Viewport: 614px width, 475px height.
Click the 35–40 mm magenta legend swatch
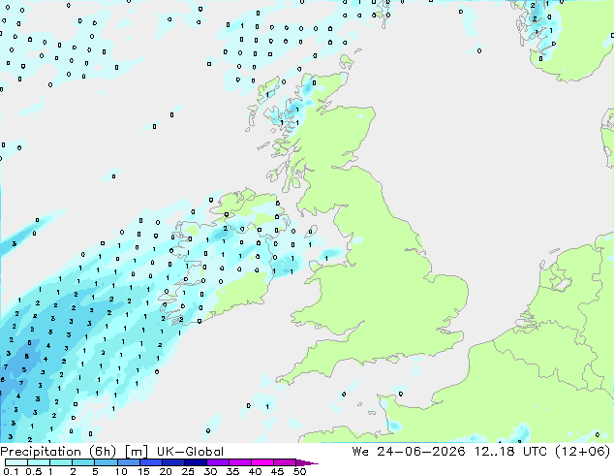tap(240, 462)
